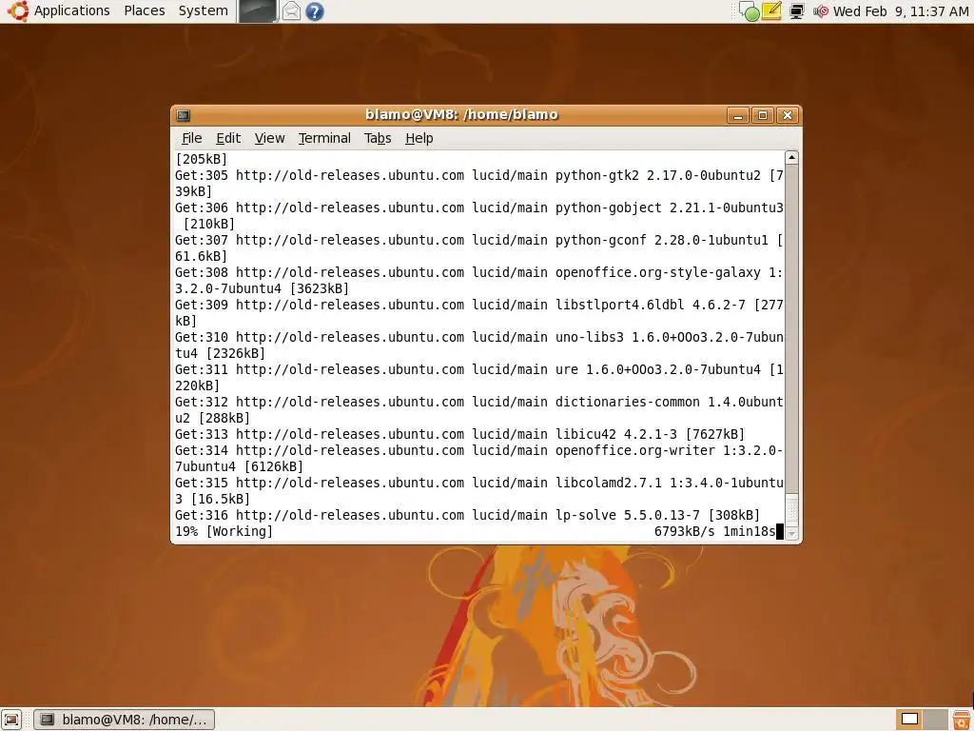Click the blue Help question-mark icon

(315, 11)
